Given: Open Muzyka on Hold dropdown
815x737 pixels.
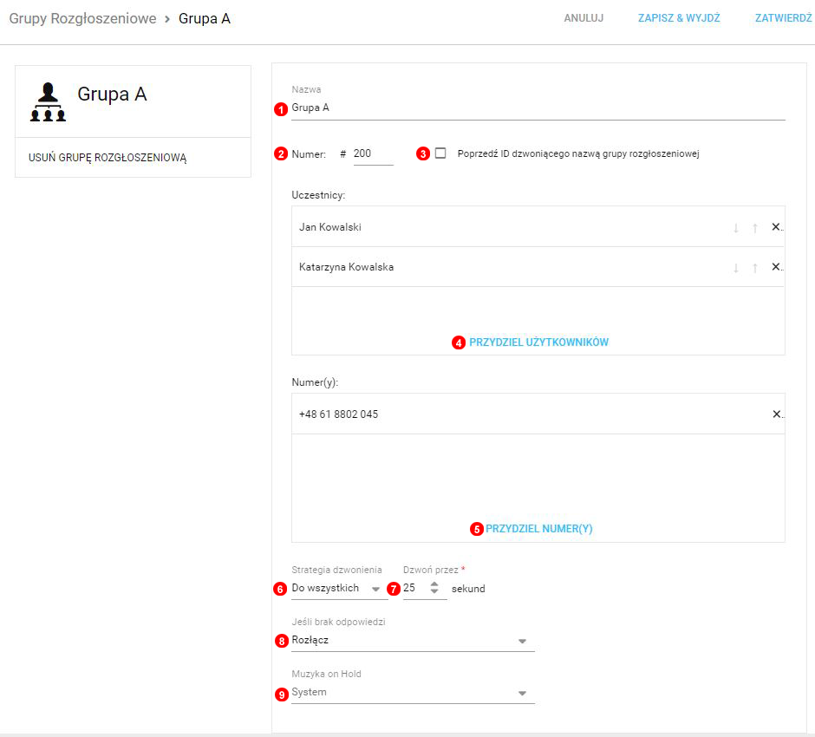Looking at the screenshot, I should [412, 693].
